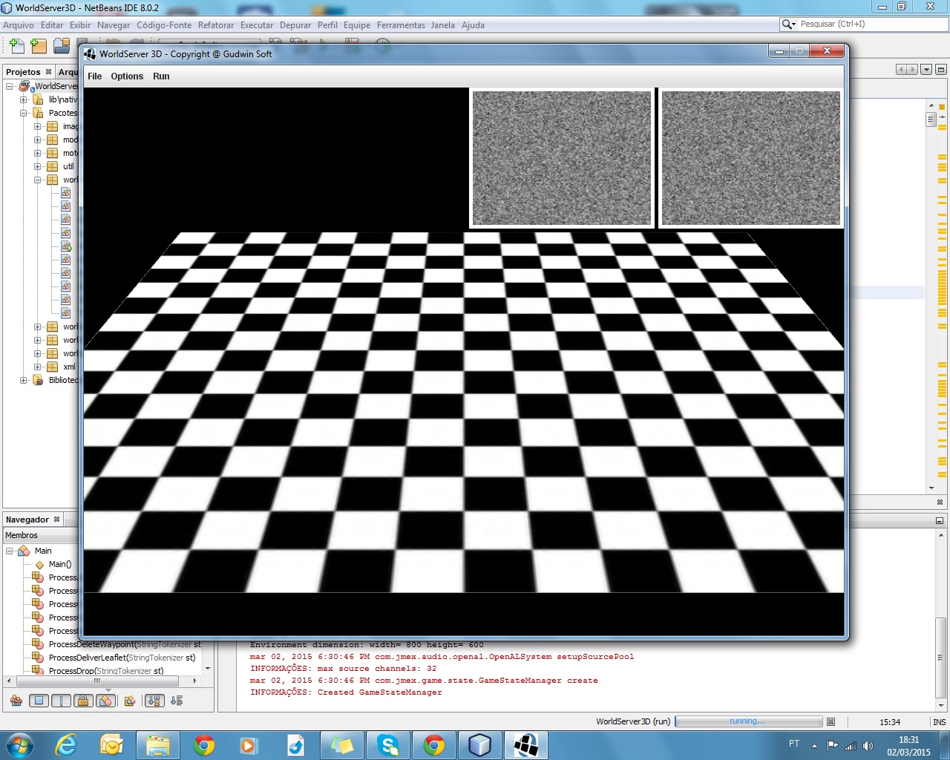Click the running progress bar in status bar
950x760 pixels.
(x=748, y=721)
